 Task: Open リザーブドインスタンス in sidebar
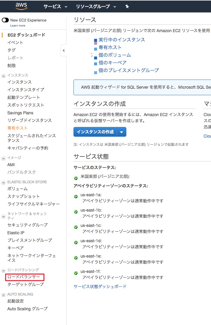pyautogui.click(x=30, y=121)
